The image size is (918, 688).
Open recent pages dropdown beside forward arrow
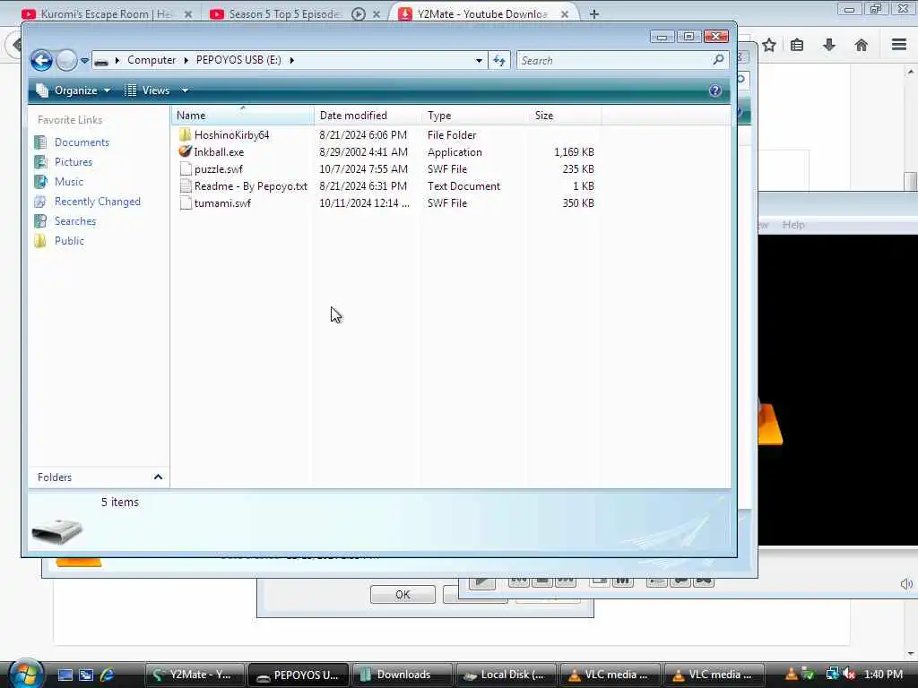coord(85,60)
